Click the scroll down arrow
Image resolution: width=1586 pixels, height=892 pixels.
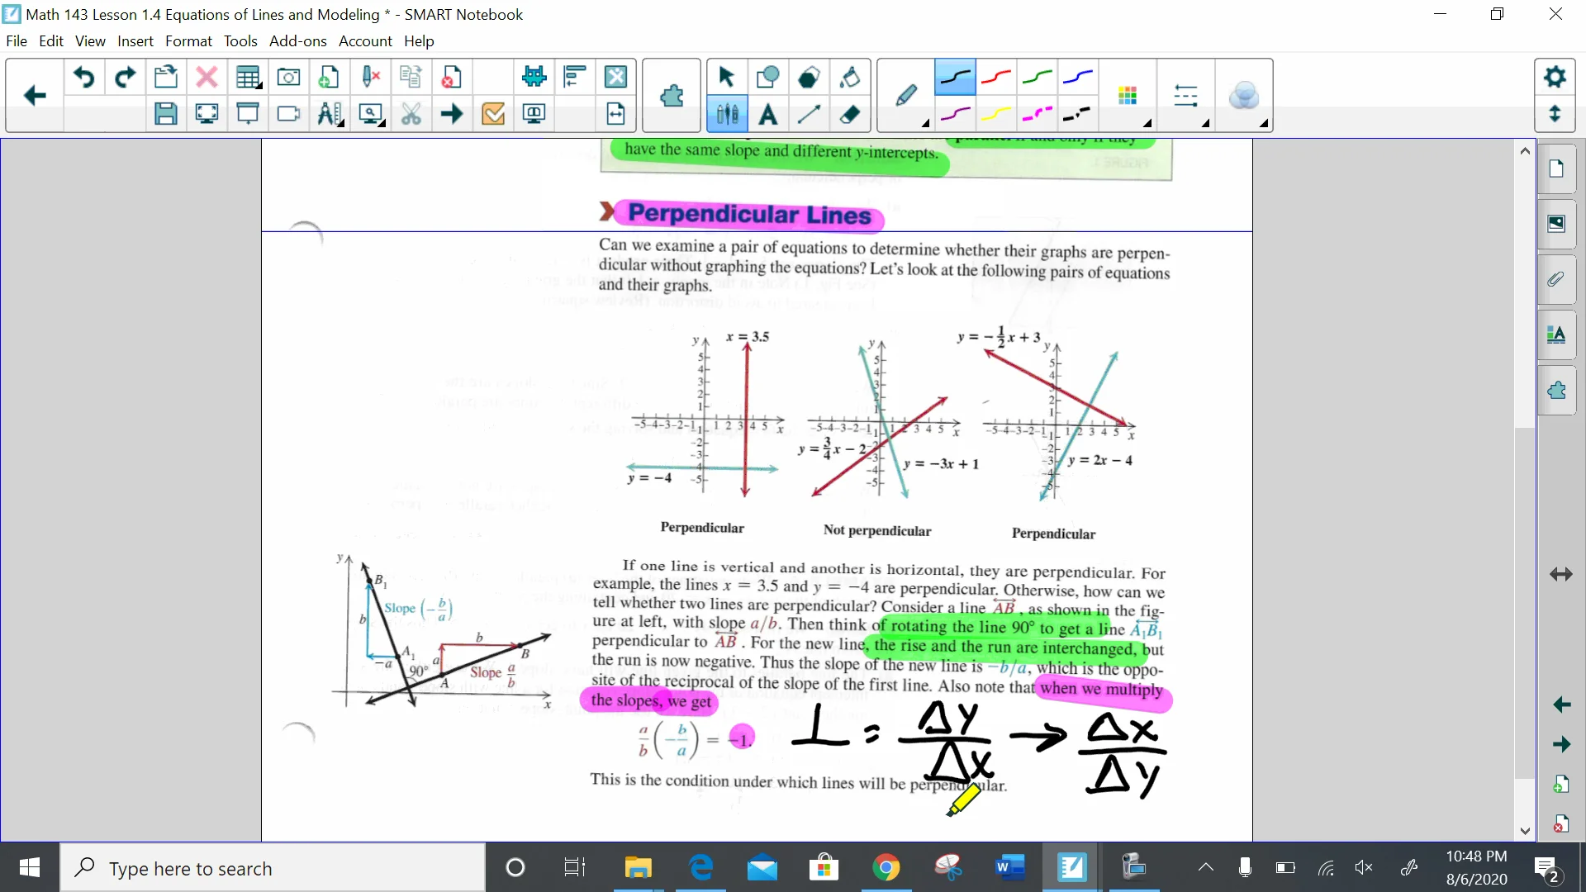(x=1525, y=831)
